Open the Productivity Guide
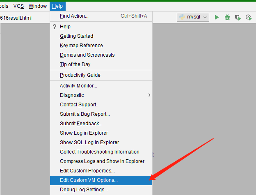Viewport: 256px width, 195px height. [101, 75]
